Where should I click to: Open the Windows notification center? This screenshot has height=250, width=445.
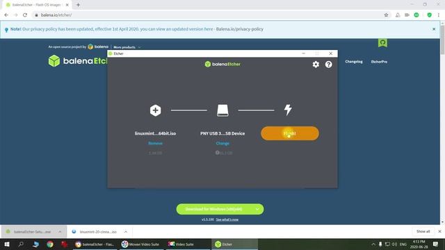pyautogui.click(x=436, y=244)
